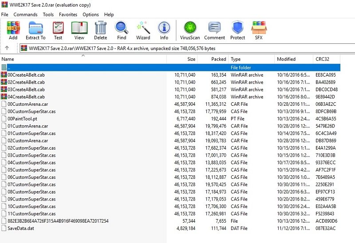The image size is (355, 243).
Task: Click CRC32 value 087E32AC
Action: [x=325, y=228]
